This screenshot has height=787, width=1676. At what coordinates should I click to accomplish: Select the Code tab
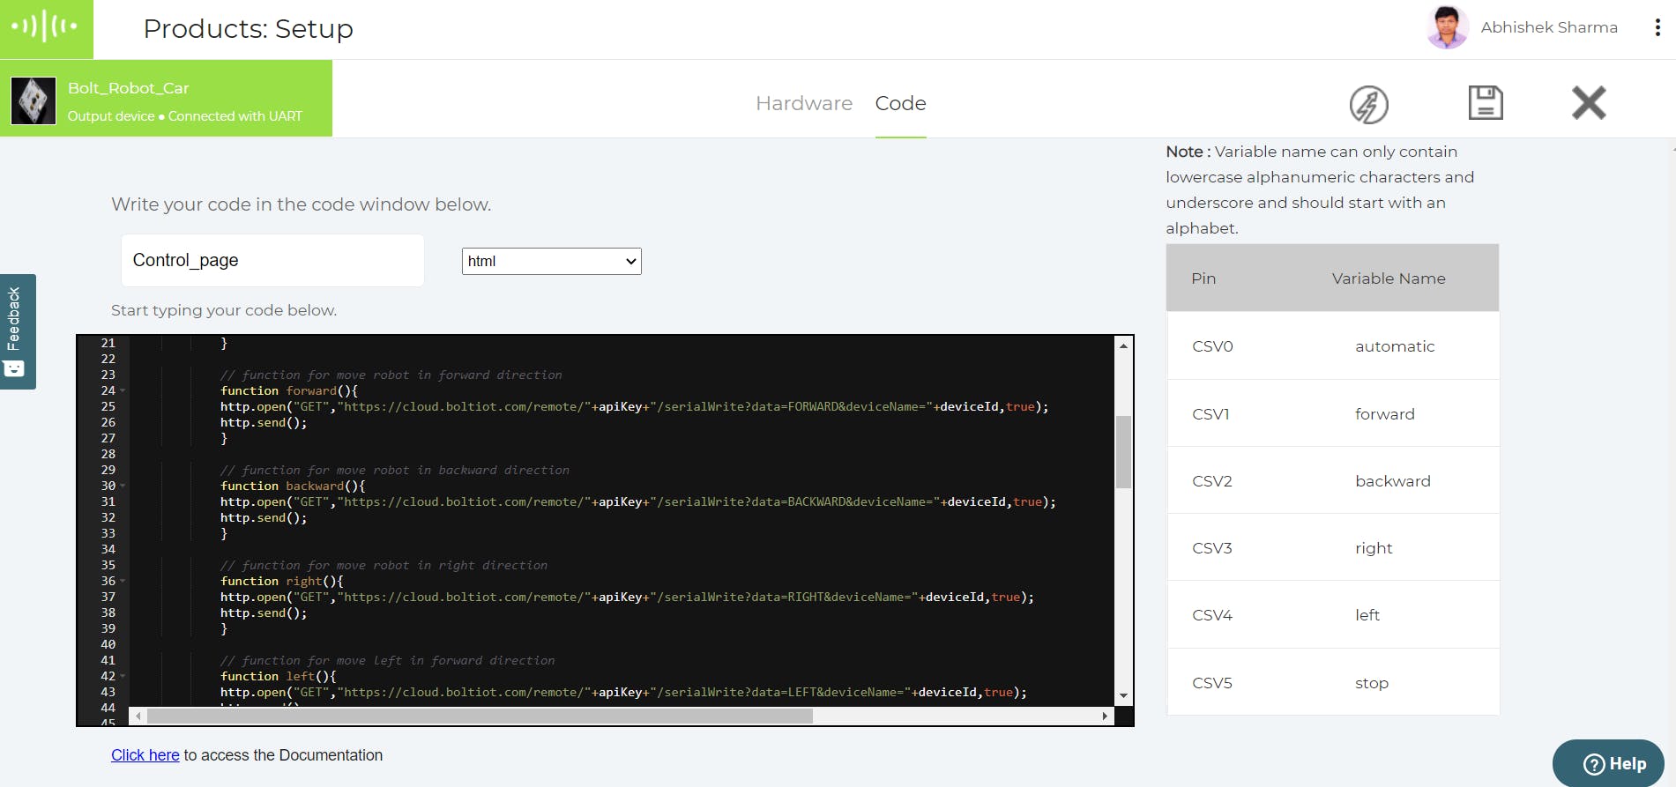click(900, 103)
